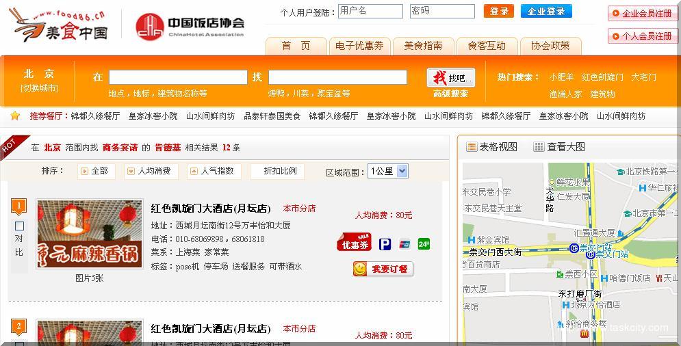681x346 pixels.
Task: Go to the 美食指南 tab
Action: click(x=423, y=46)
